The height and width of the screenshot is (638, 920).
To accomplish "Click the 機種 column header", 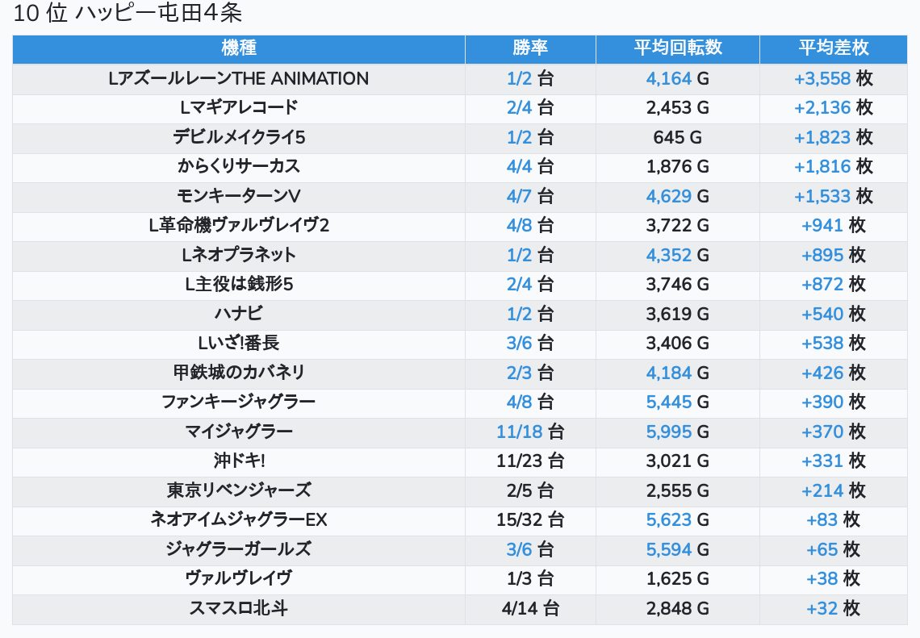I will pos(239,48).
